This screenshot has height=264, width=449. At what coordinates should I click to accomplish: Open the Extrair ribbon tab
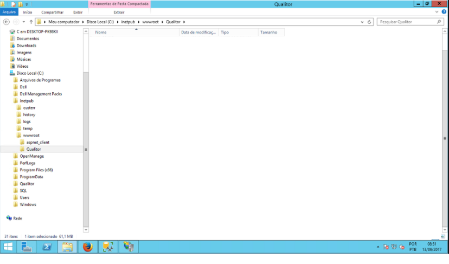click(119, 12)
